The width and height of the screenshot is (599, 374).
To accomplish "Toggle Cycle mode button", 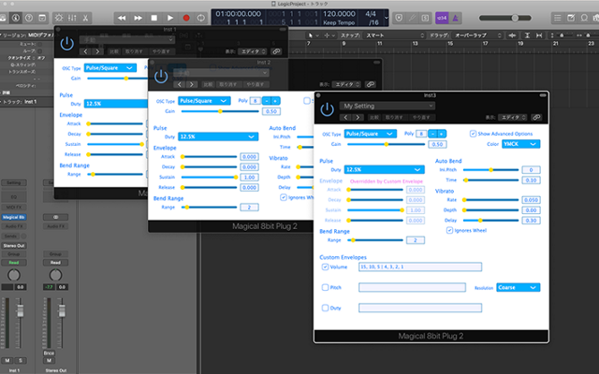I will coord(201,18).
